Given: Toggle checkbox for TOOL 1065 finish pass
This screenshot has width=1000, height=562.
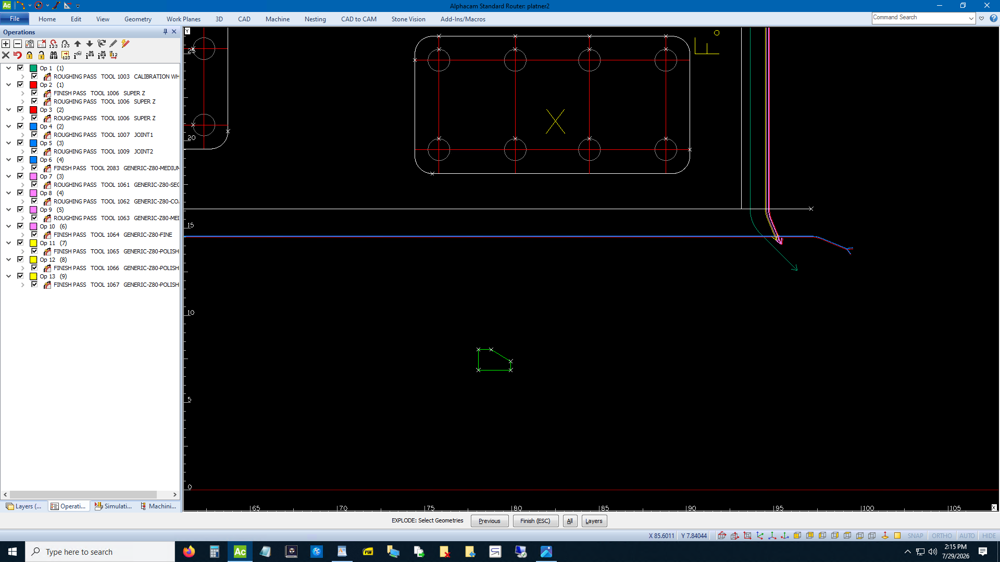Looking at the screenshot, I should (x=34, y=251).
